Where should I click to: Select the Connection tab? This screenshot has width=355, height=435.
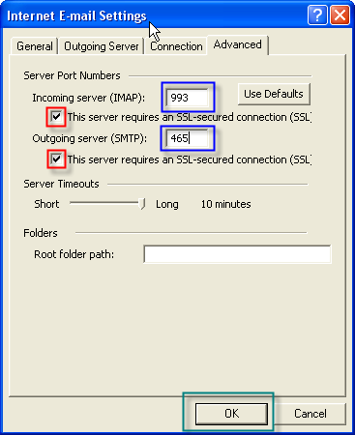[176, 46]
